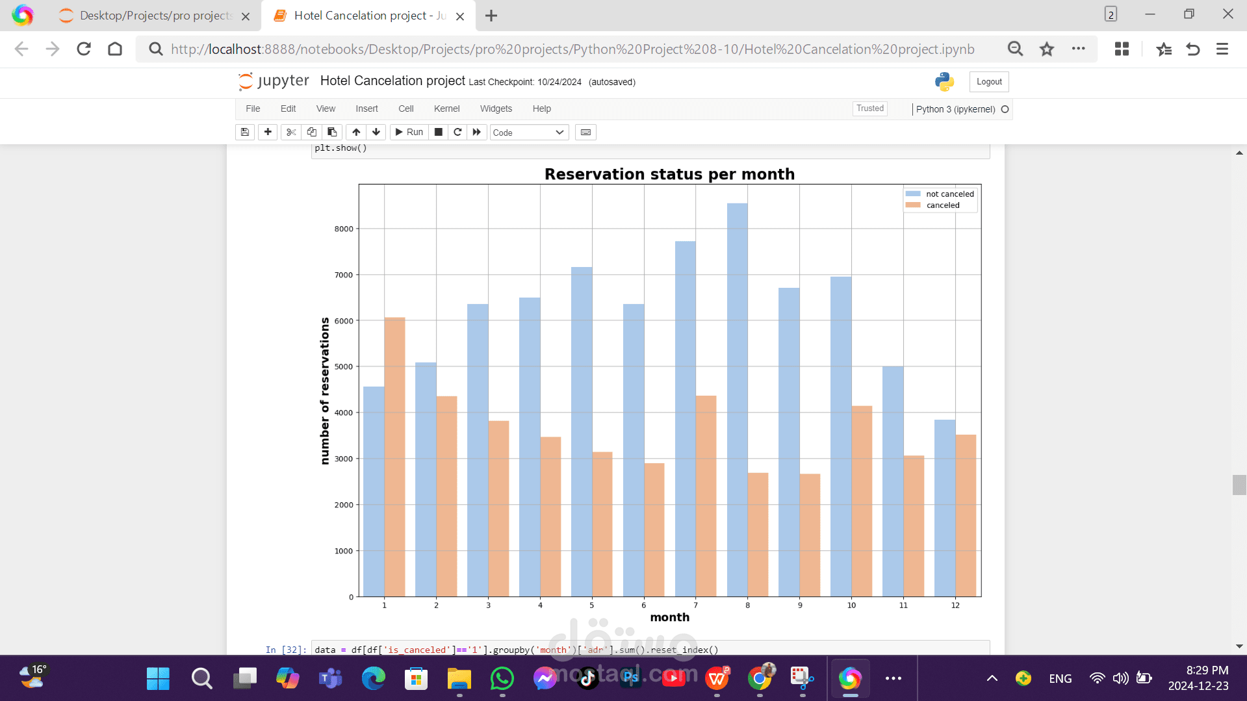Paste cells below icon
This screenshot has width=1247, height=701.
(332, 133)
